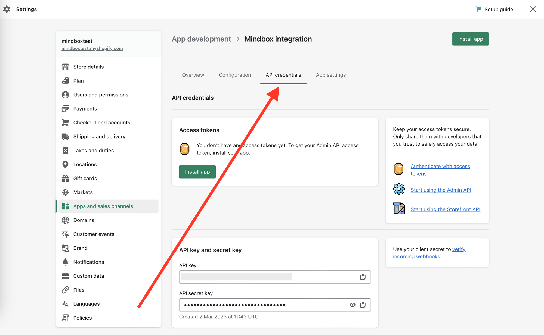Image resolution: width=544 pixels, height=335 pixels.
Task: Click the Store details shop icon
Action: point(65,67)
